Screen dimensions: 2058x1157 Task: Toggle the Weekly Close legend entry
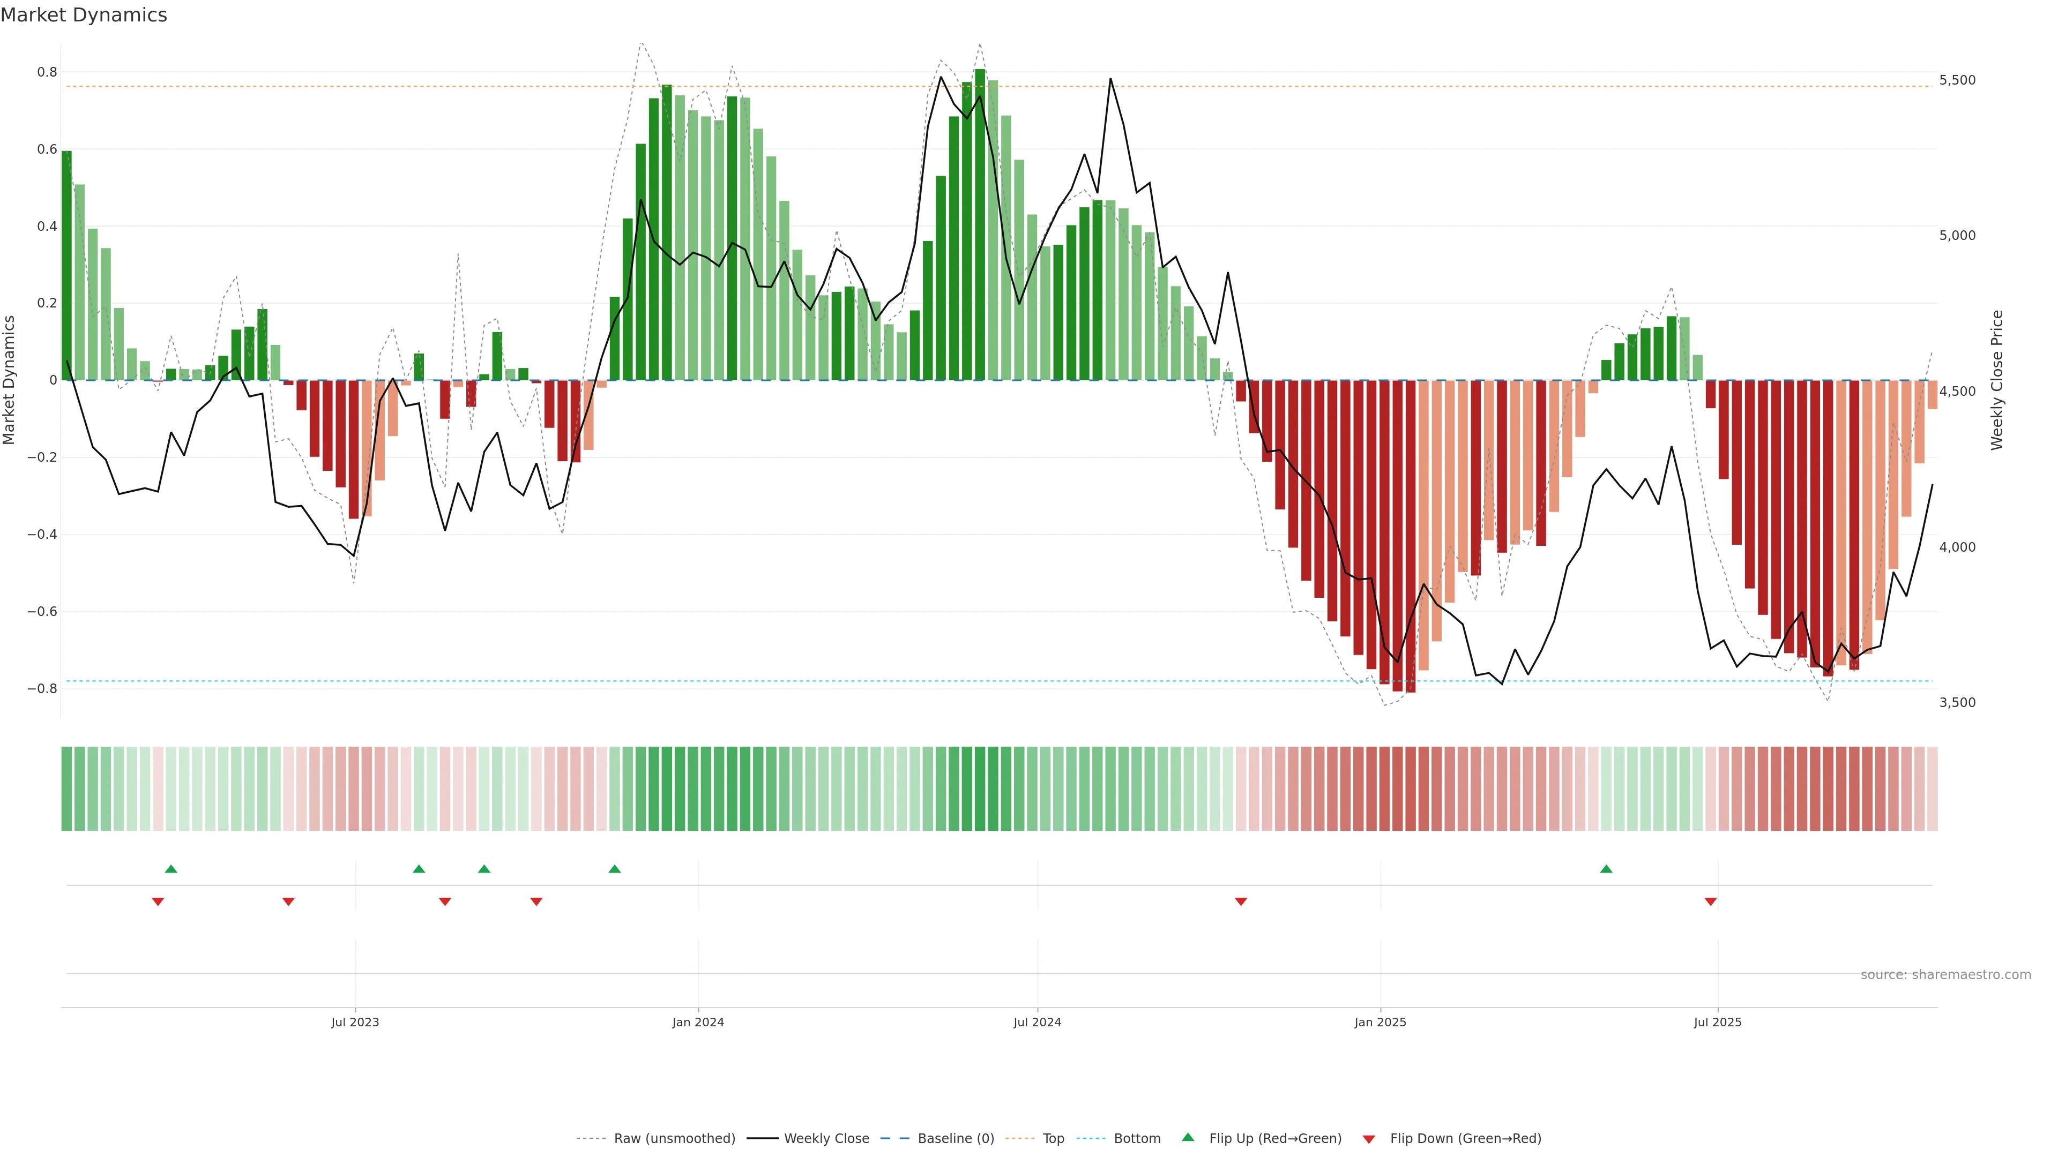(x=826, y=1139)
